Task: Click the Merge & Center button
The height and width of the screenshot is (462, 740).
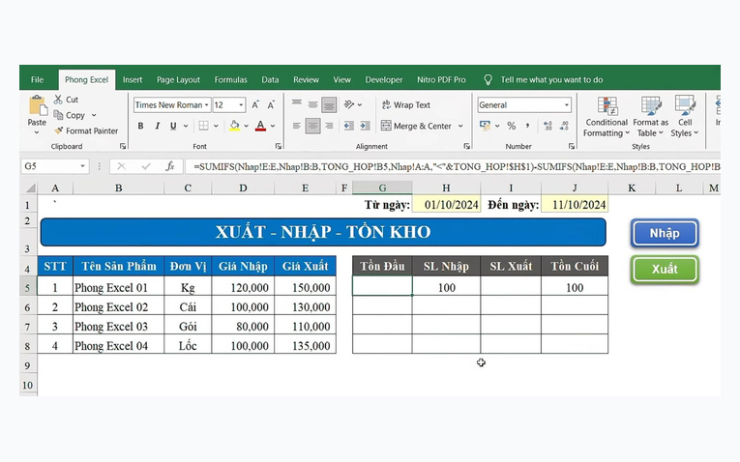Action: [x=416, y=126]
